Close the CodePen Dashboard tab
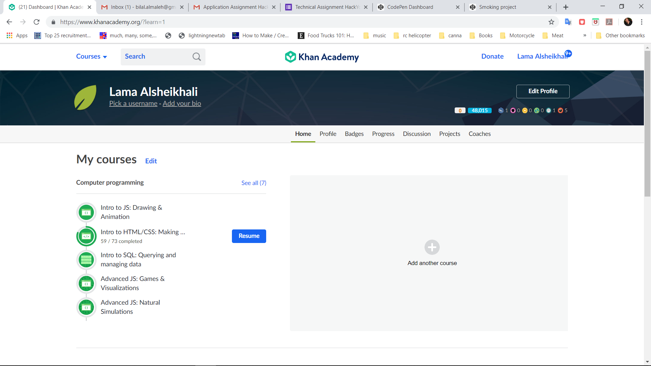This screenshot has height=366, width=651. point(458,7)
